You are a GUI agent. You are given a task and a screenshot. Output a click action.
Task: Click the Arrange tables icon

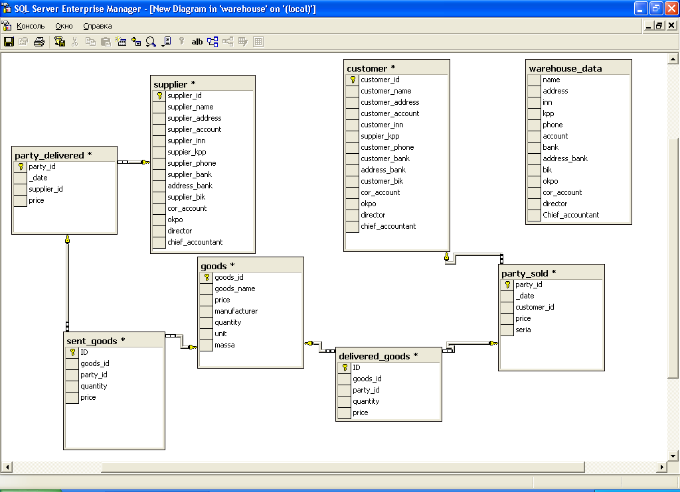point(212,42)
